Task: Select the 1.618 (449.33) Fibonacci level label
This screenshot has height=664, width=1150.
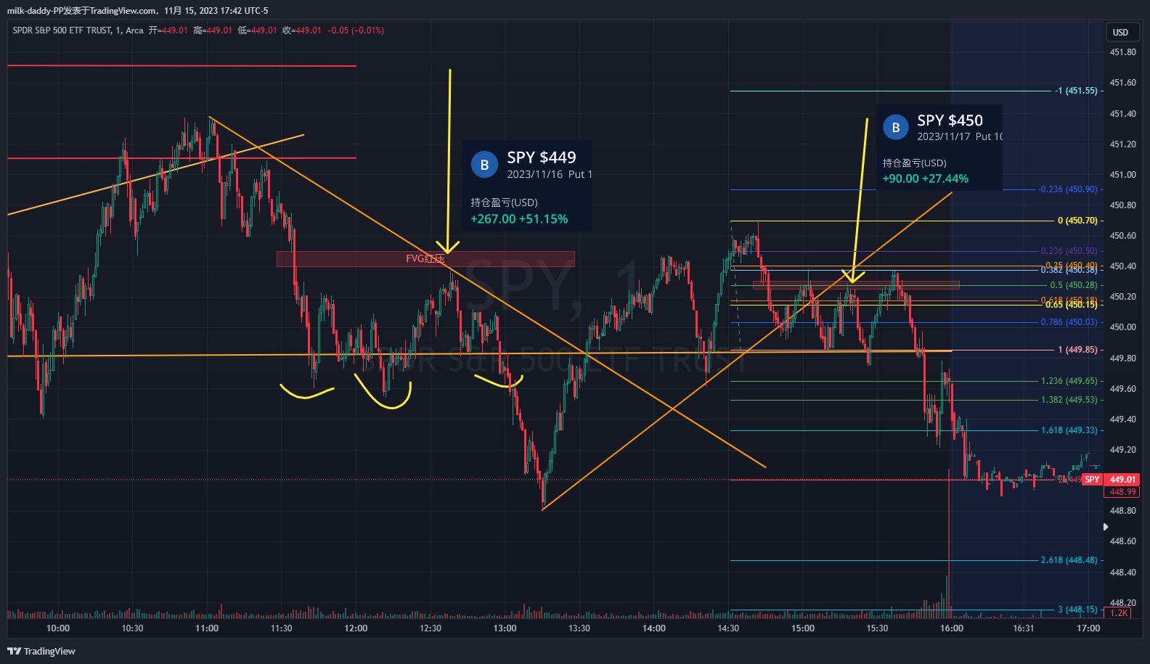Action: 1069,430
